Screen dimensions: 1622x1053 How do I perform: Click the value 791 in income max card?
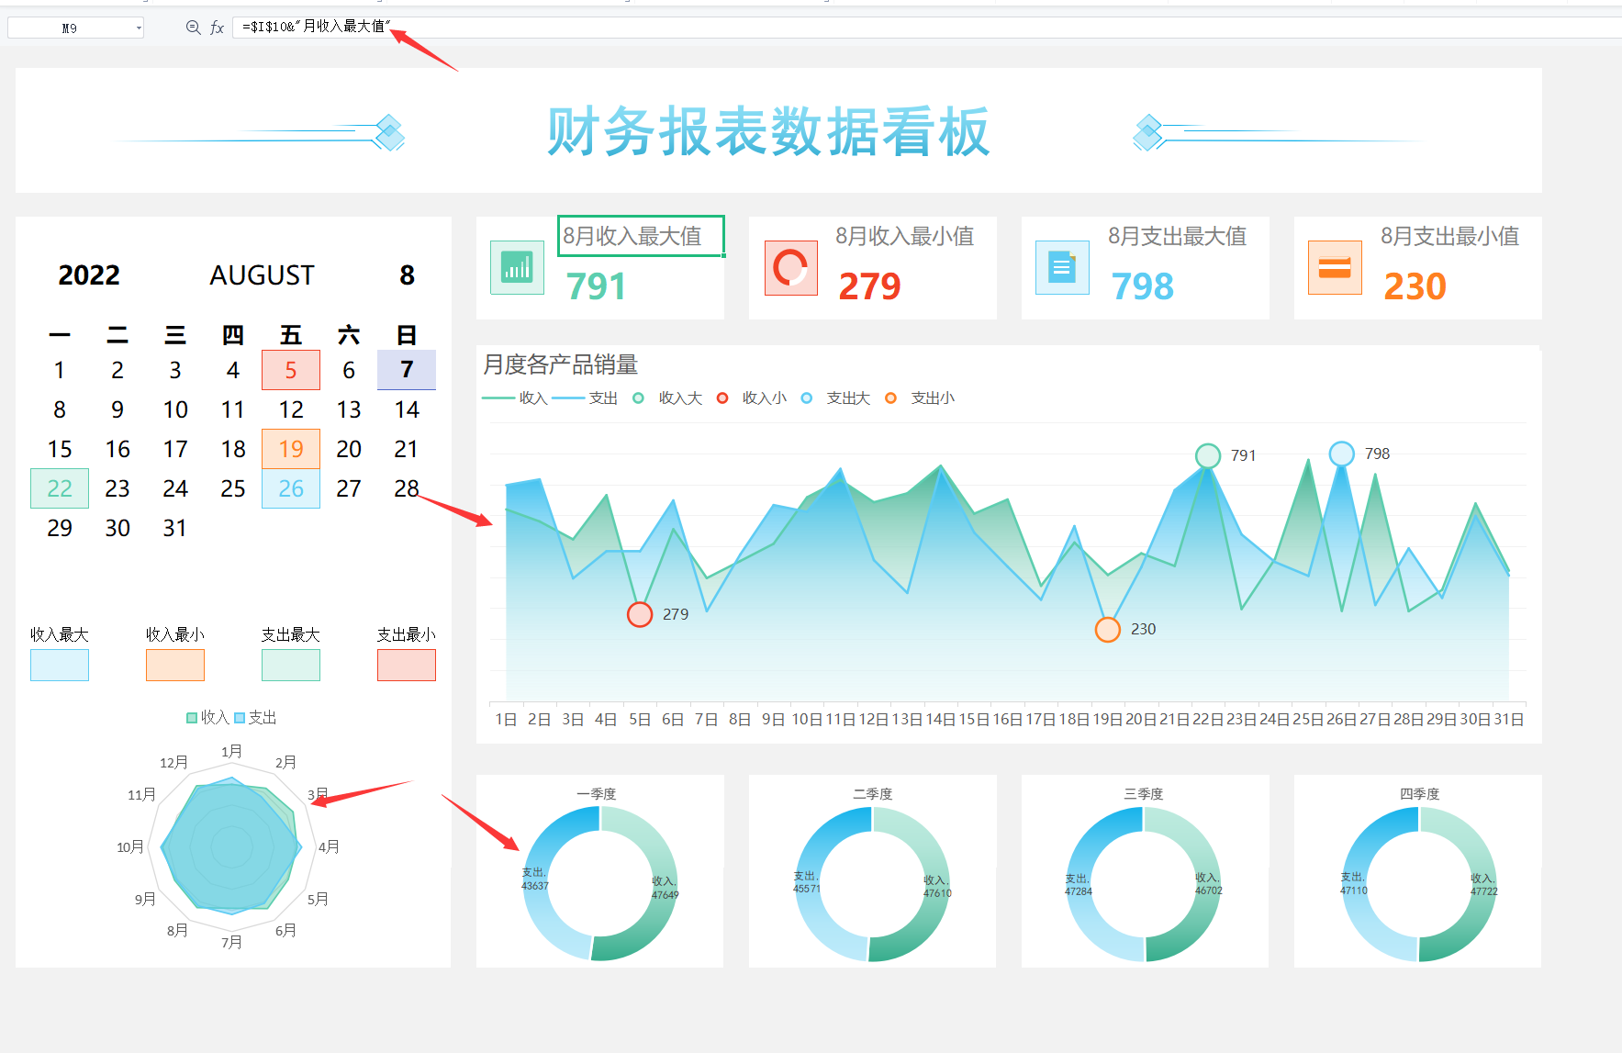[596, 286]
